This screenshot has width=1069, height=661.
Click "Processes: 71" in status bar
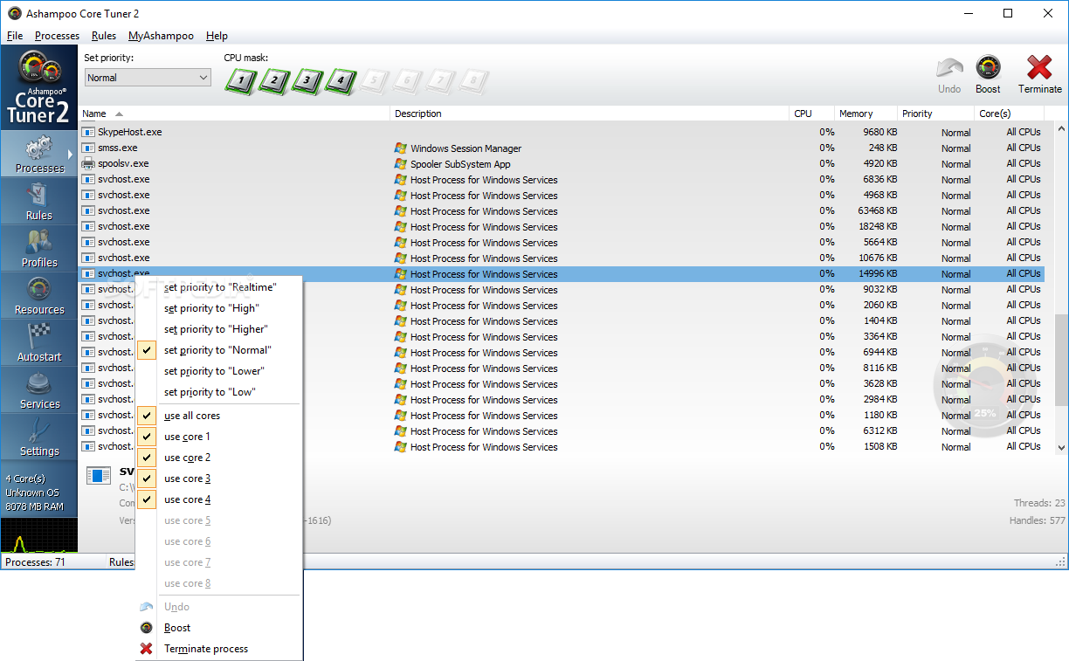pos(35,562)
